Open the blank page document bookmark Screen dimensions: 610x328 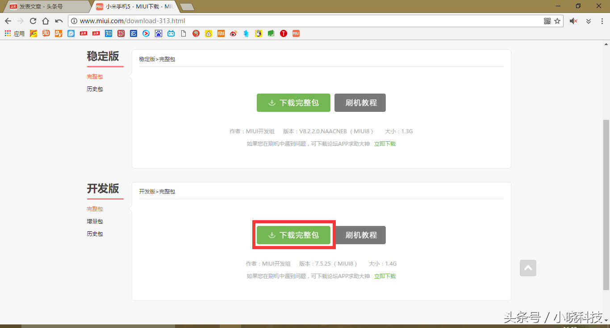point(184,33)
